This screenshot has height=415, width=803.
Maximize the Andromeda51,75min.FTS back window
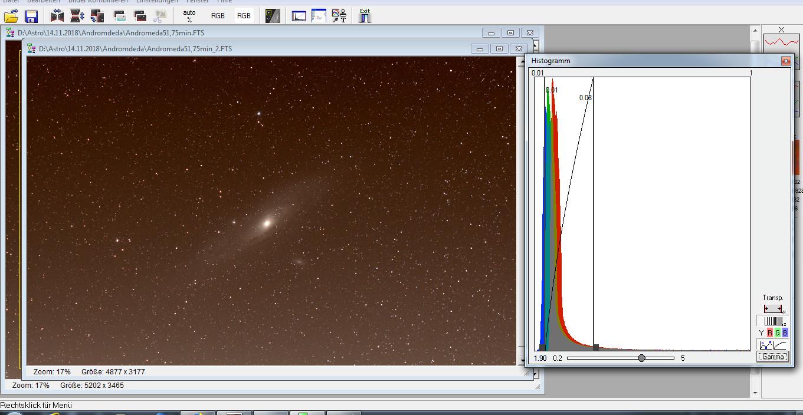tap(510, 33)
